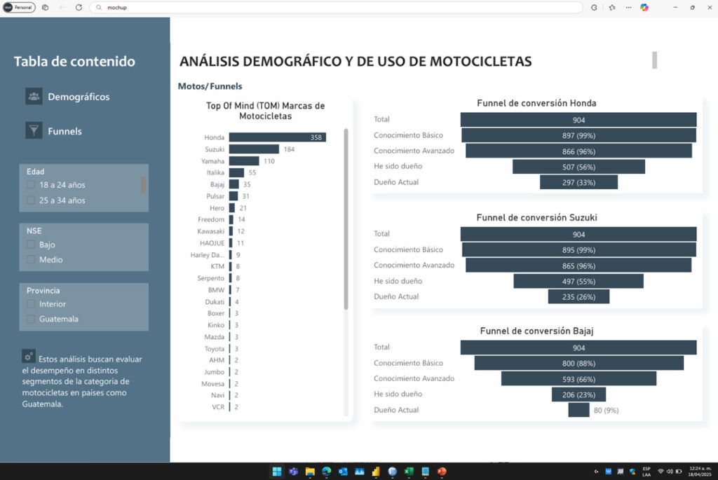Viewport: 718px width, 480px height.
Task: Navigate to the Funnels page
Action: coord(65,131)
